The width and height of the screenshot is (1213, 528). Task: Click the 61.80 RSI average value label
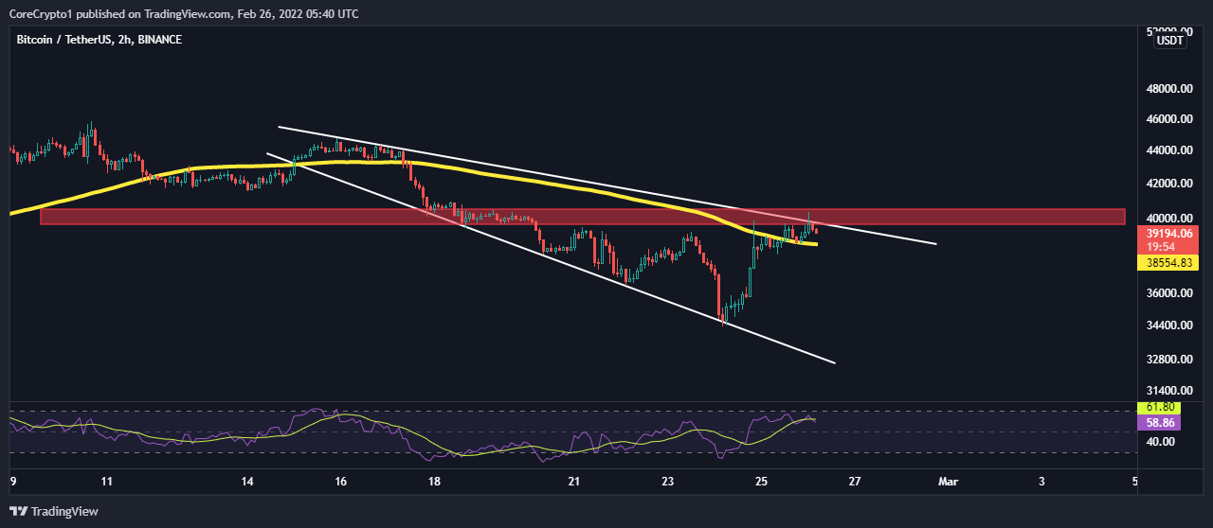click(1161, 407)
